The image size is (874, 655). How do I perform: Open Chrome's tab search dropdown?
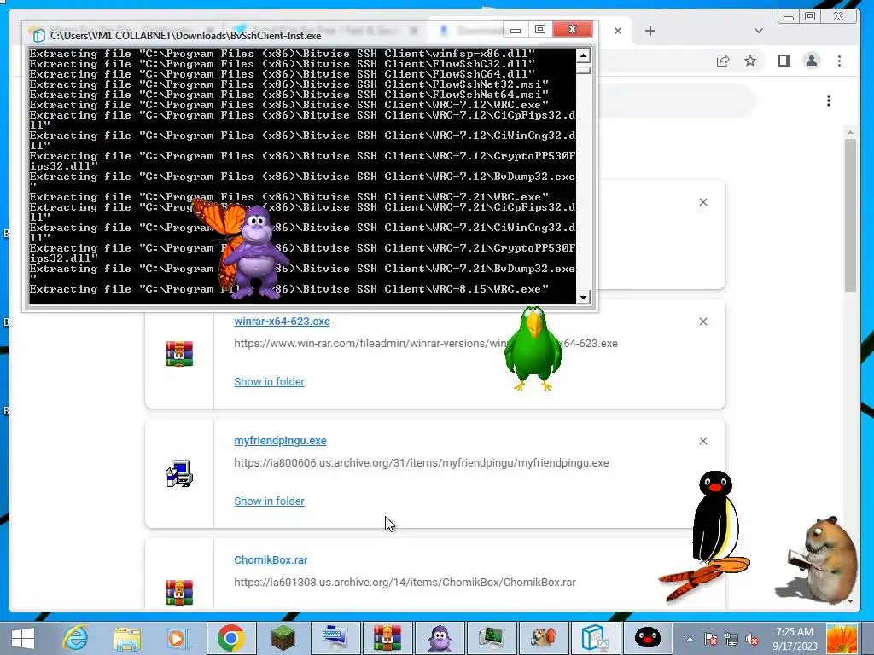click(759, 31)
